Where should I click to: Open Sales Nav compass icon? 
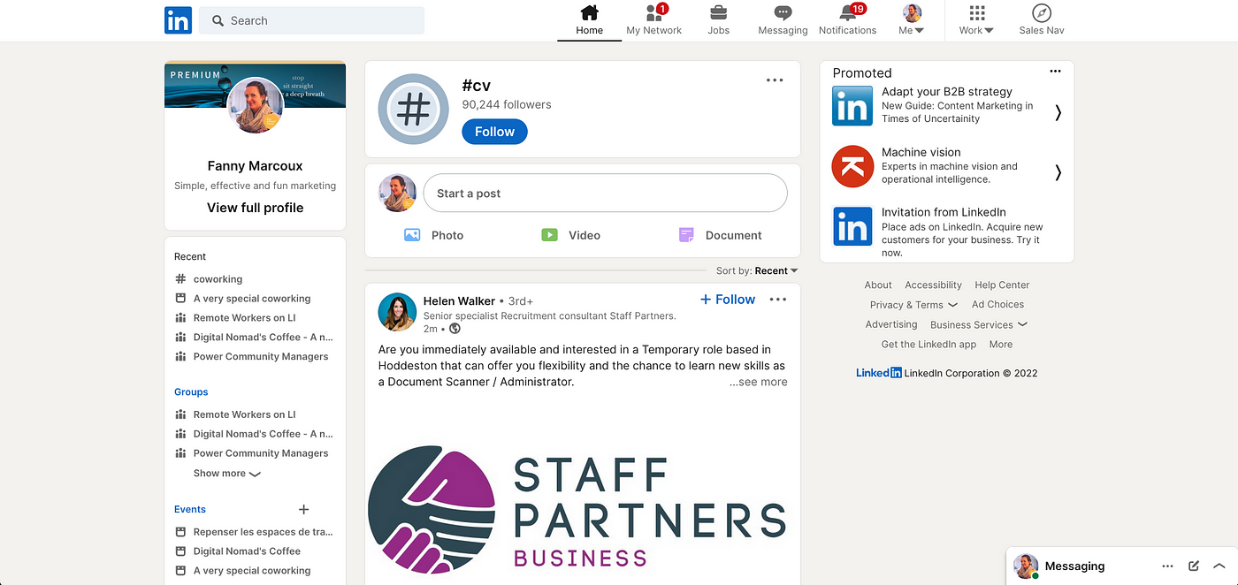click(x=1041, y=20)
